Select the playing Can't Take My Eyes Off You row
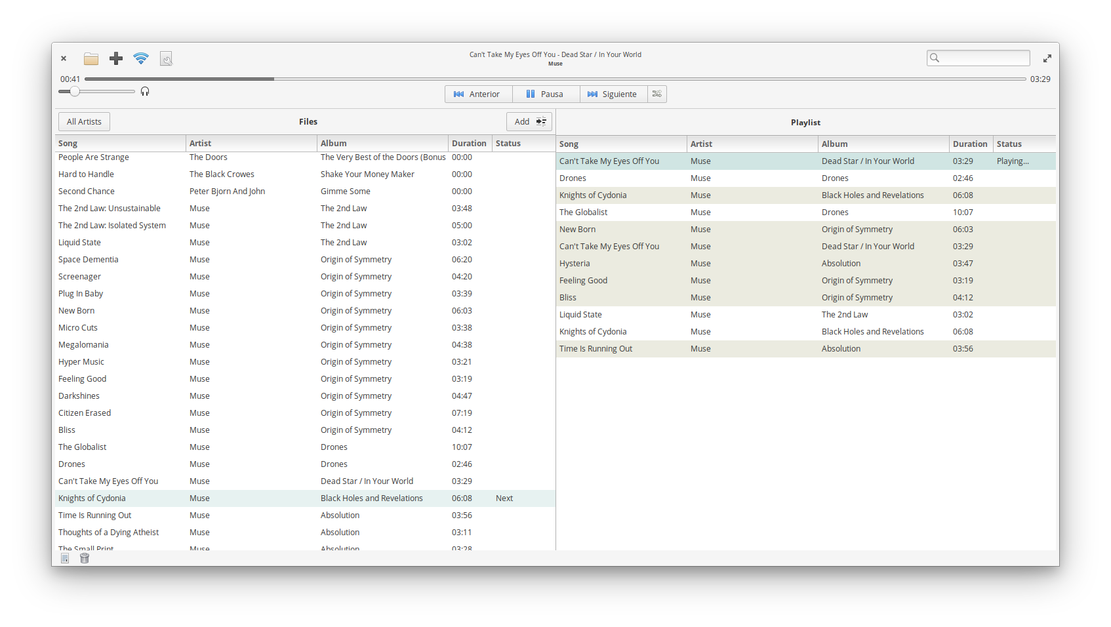 [806, 161]
